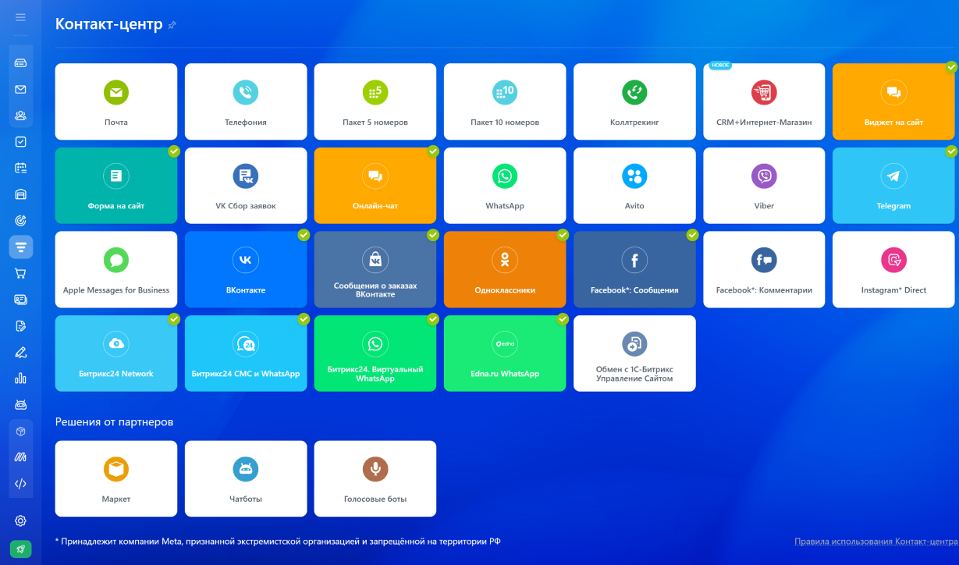
Task: Open the Чатботы partner card
Action: click(x=246, y=478)
